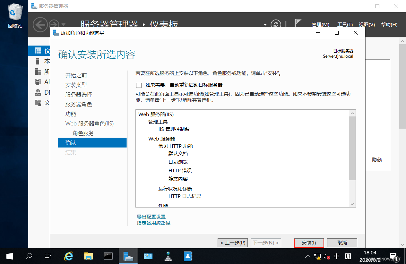Click the Server Manager back arrow icon
Image resolution: width=406 pixels, height=264 pixels.
pyautogui.click(x=40, y=24)
